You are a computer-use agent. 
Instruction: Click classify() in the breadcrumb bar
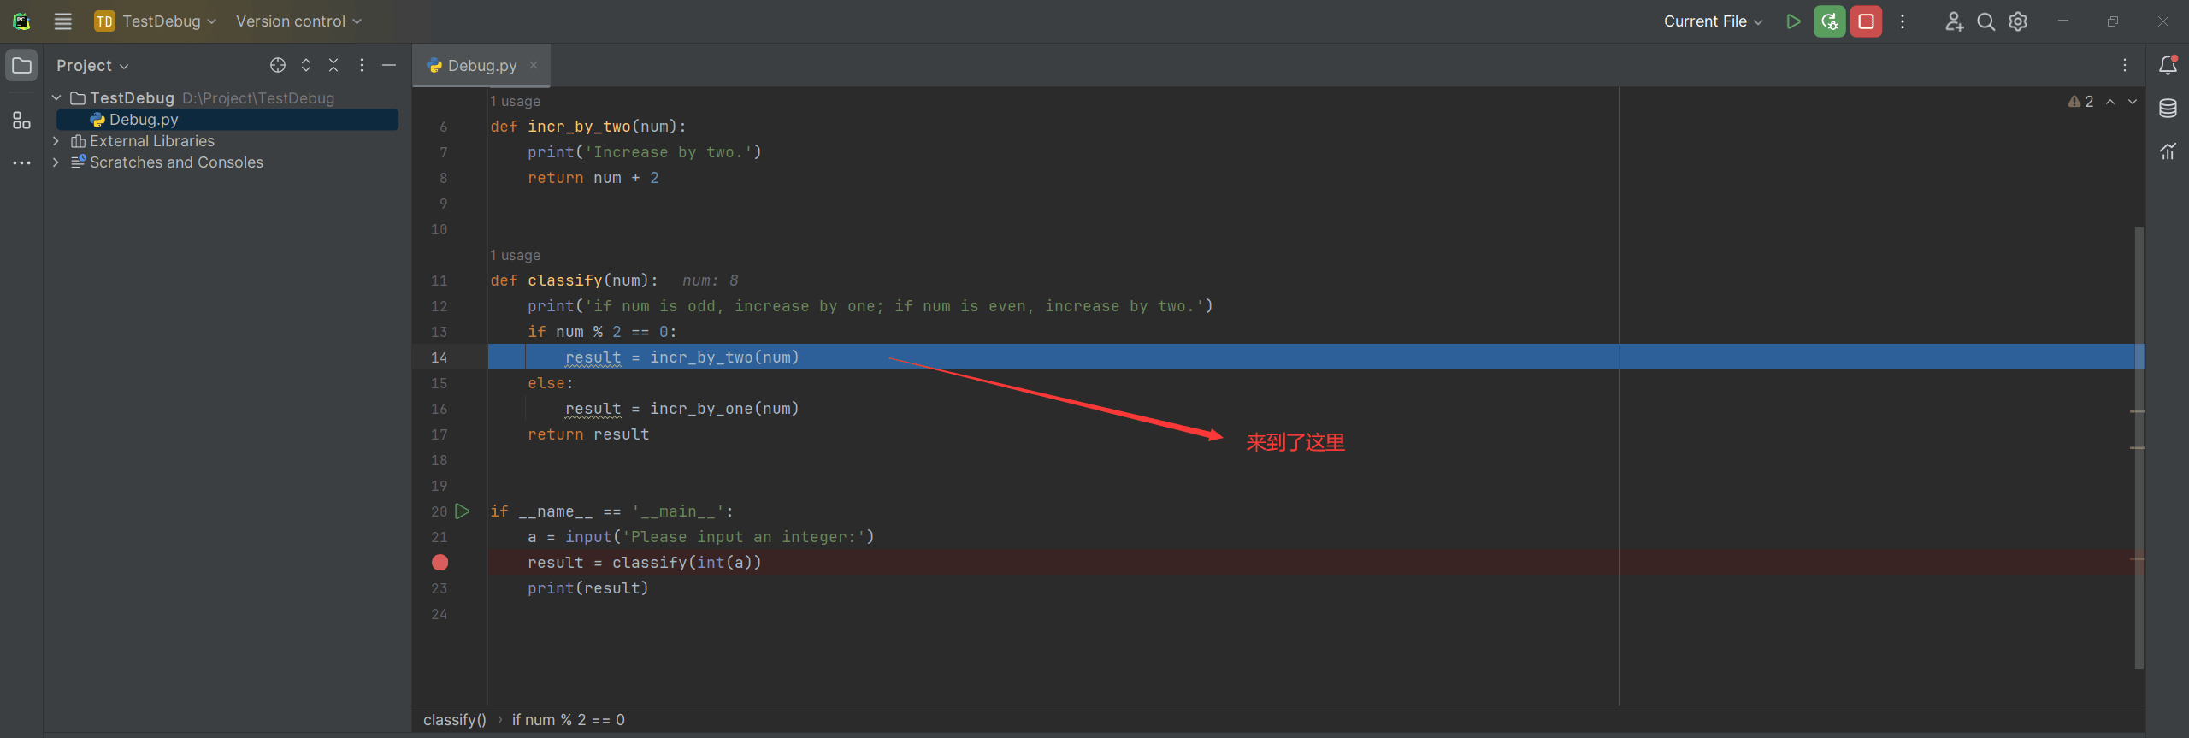point(455,720)
